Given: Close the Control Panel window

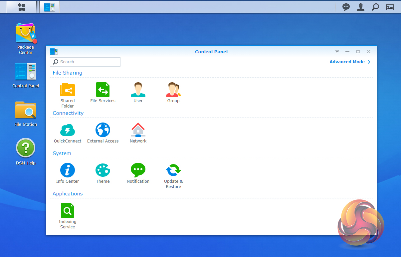Looking at the screenshot, I should [369, 52].
